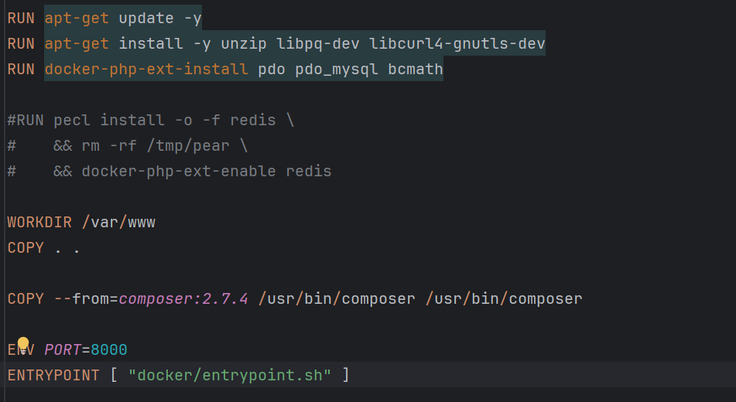Click 'docker-php-ext-install' command
Viewport: 736px width, 402px height.
tap(146, 70)
